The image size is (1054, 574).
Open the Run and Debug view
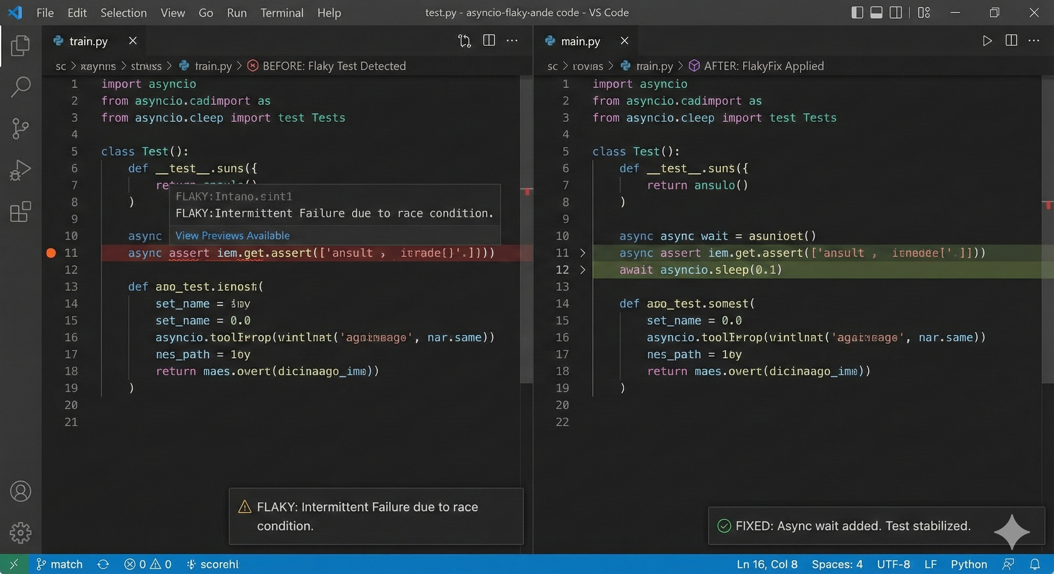[x=20, y=170]
